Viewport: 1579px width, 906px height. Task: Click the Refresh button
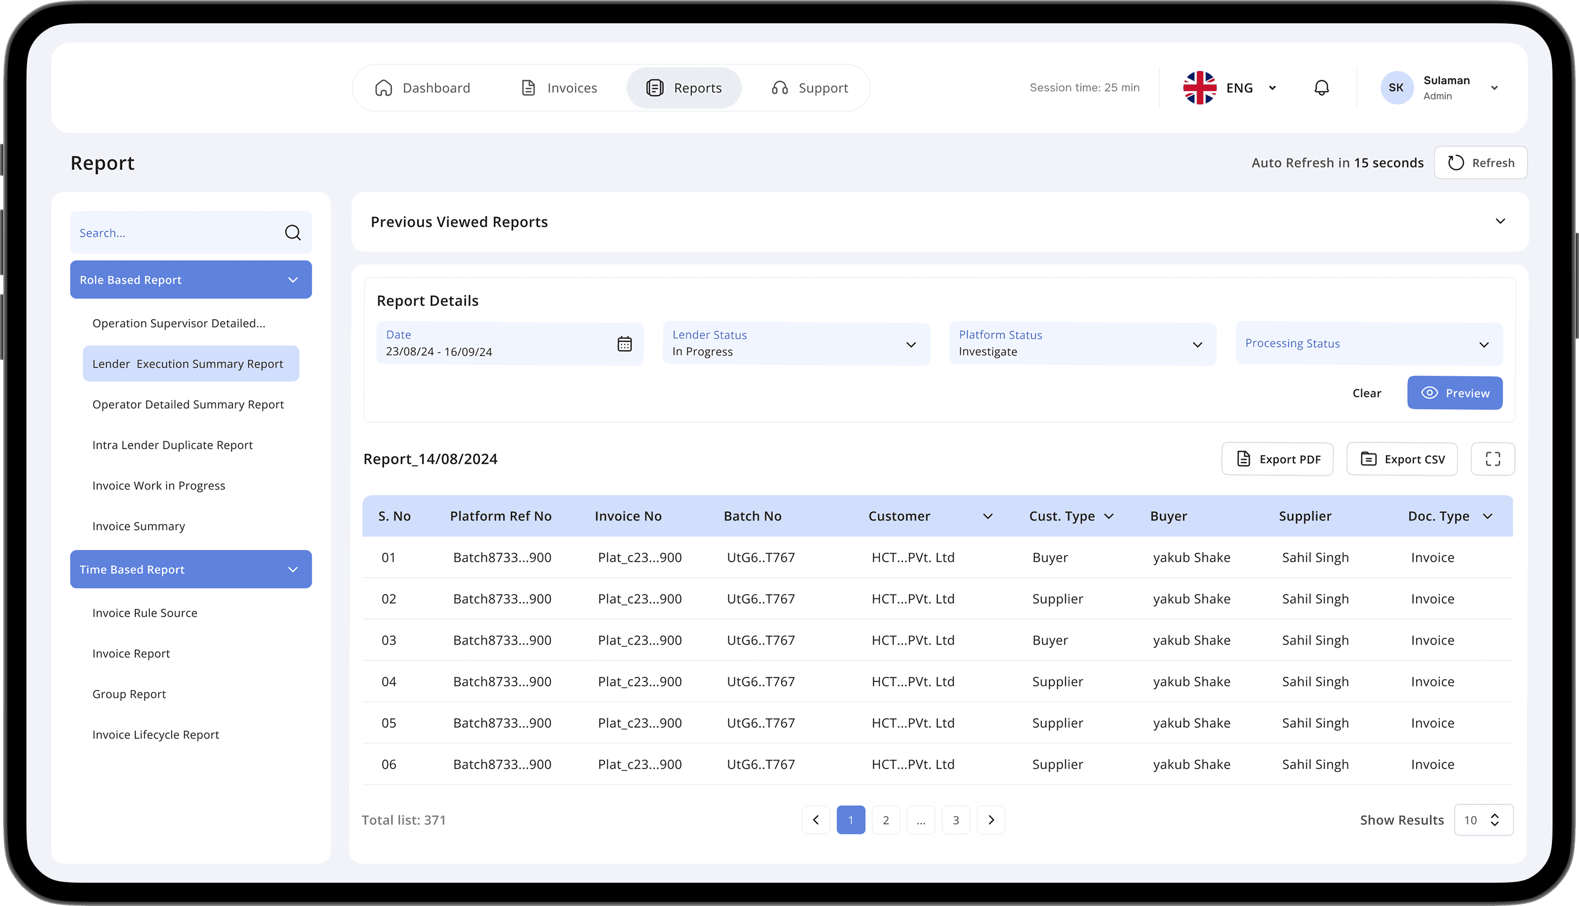click(1480, 163)
